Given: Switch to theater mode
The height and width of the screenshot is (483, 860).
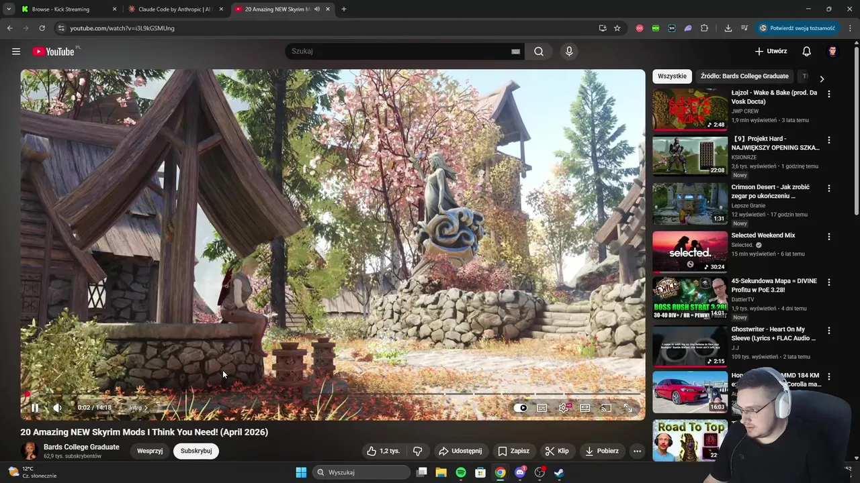Looking at the screenshot, I should [x=585, y=408].
